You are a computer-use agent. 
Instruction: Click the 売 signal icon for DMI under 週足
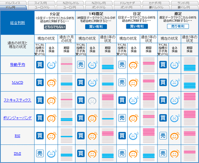[163, 153]
